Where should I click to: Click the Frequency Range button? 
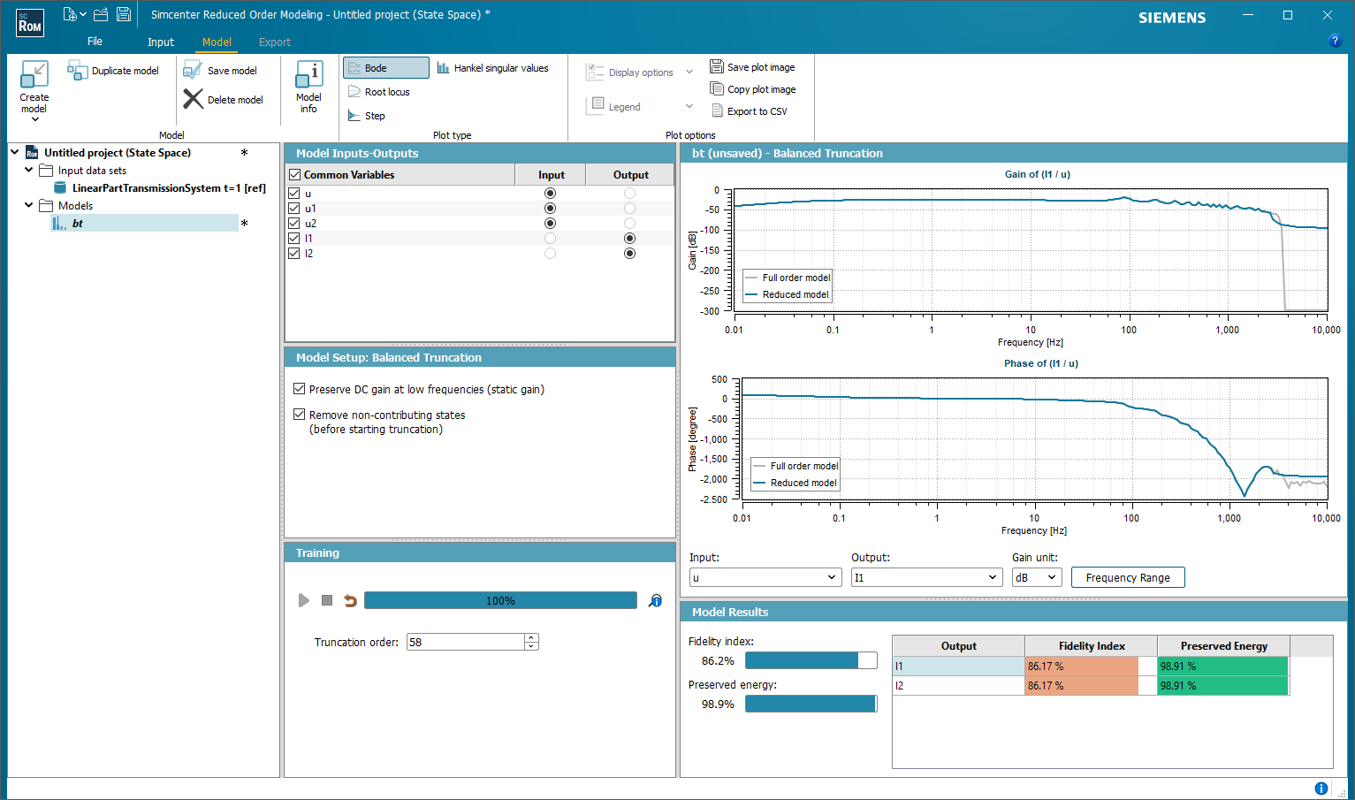[x=1128, y=576]
